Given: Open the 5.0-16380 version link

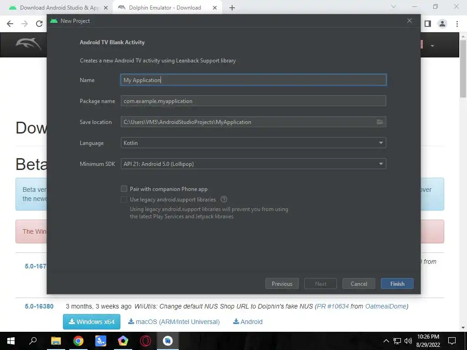Looking at the screenshot, I should [x=39, y=306].
